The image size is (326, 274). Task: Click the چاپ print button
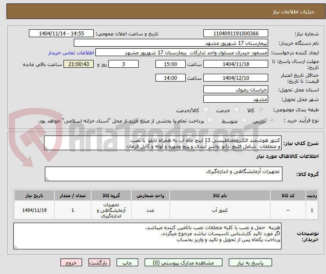[127, 263]
